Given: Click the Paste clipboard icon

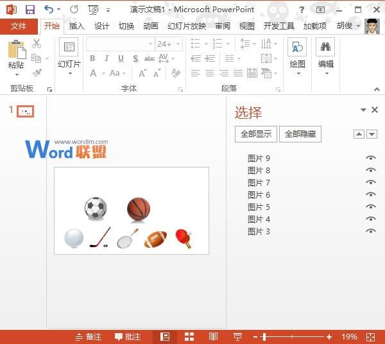Looking at the screenshot, I should click(17, 49).
